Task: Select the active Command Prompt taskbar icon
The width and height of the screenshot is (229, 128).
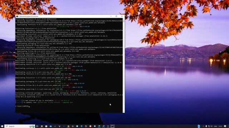Action: [x=112, y=126]
